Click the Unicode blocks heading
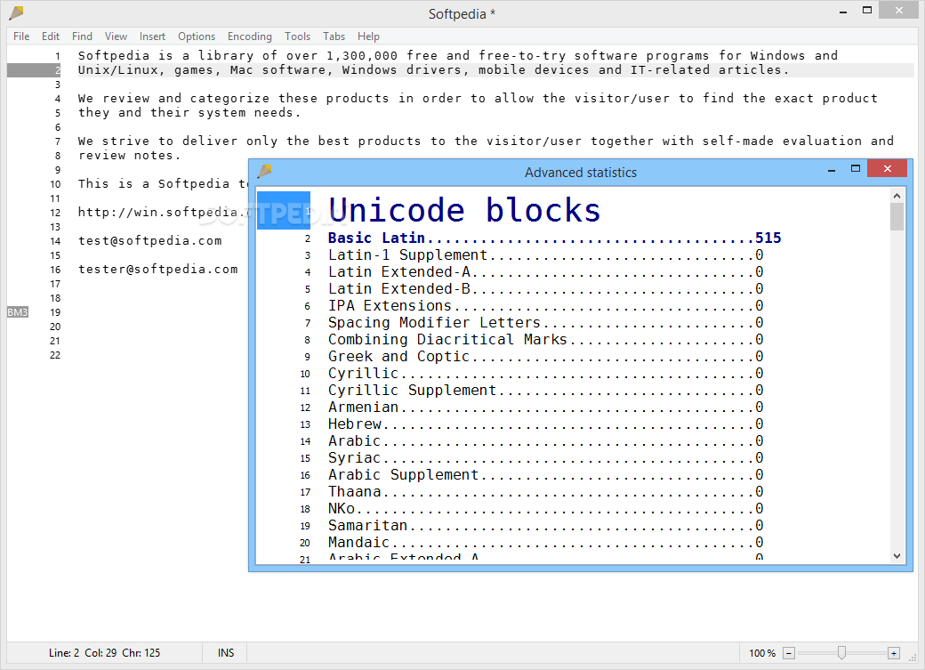 point(464,210)
